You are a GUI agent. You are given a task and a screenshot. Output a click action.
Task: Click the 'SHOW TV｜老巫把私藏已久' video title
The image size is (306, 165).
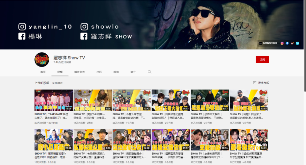tap(90, 156)
